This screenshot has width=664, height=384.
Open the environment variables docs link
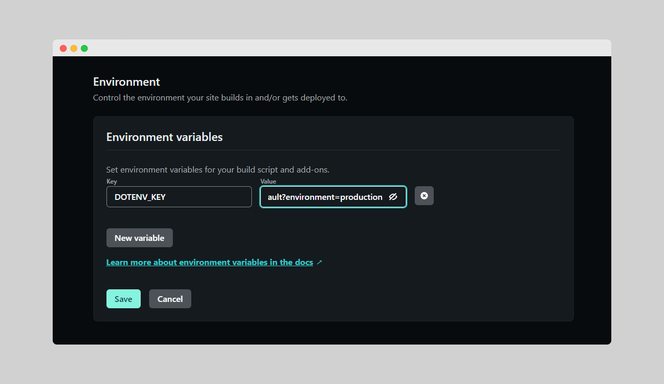[210, 262]
